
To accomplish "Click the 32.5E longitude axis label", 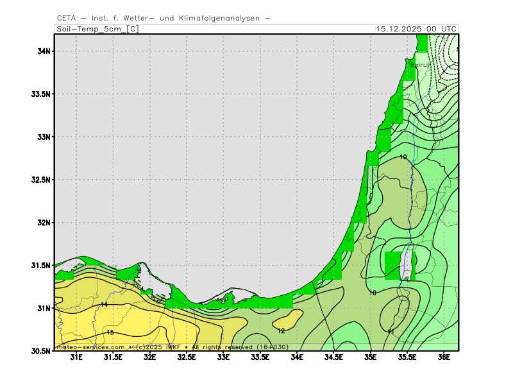I will (187, 357).
